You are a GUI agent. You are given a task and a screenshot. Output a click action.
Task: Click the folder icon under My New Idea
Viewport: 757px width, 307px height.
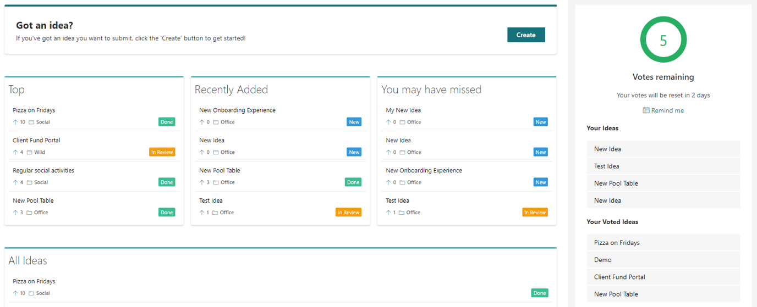tap(402, 122)
